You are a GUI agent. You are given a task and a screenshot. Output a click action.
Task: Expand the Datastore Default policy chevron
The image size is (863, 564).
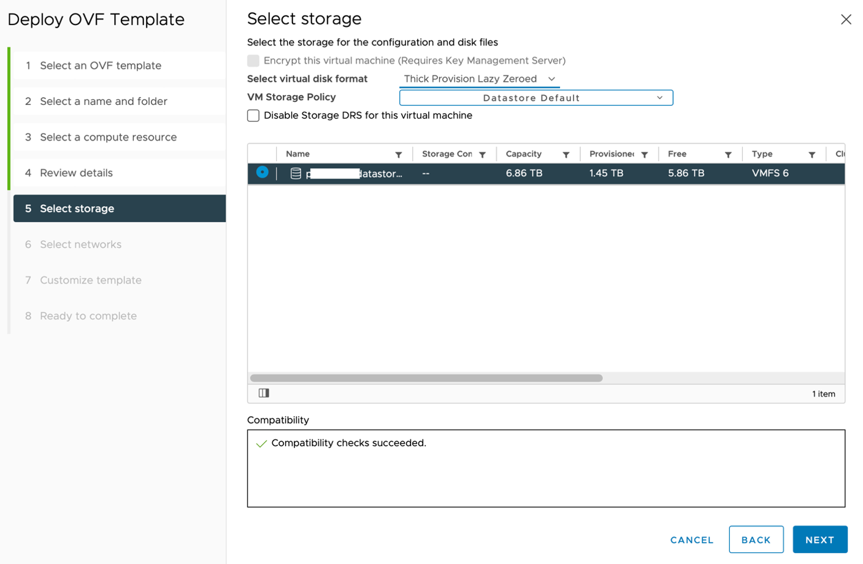click(661, 98)
